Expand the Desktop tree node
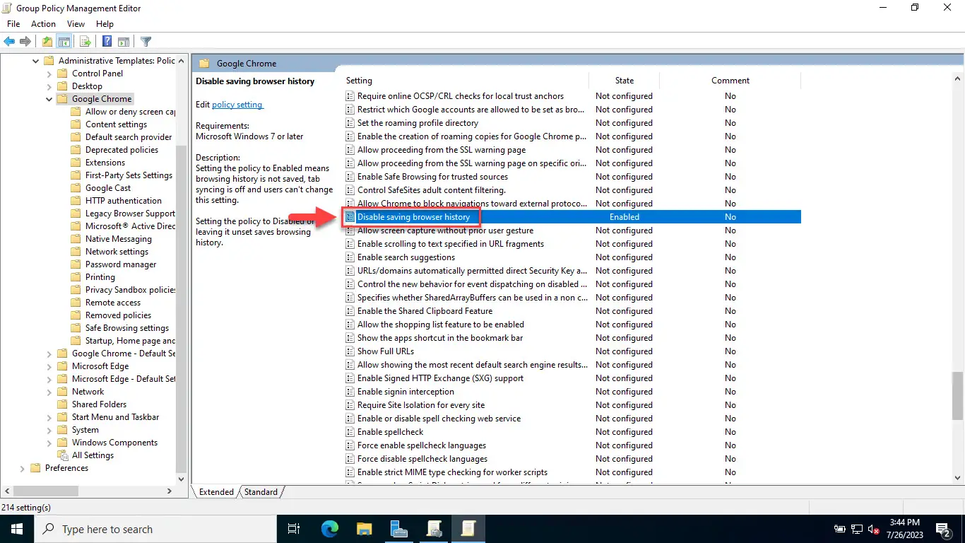The image size is (965, 543). (49, 86)
